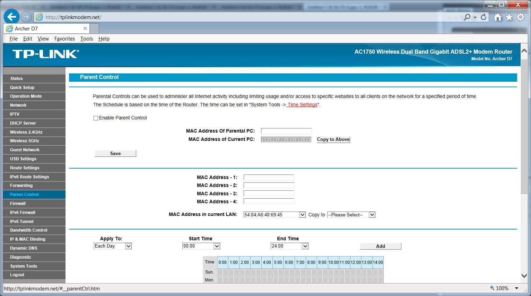
Task: Open the Favorites menu
Action: (64, 39)
